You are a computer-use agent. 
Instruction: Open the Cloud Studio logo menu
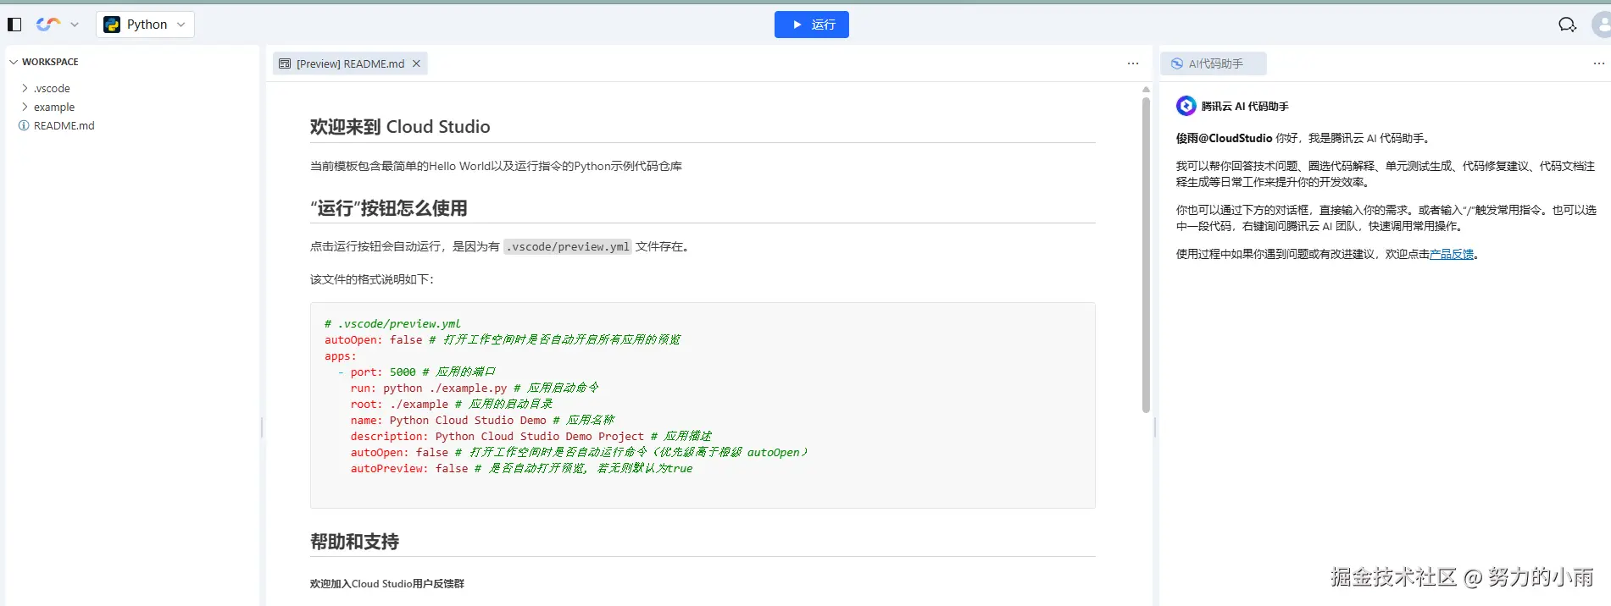(48, 25)
